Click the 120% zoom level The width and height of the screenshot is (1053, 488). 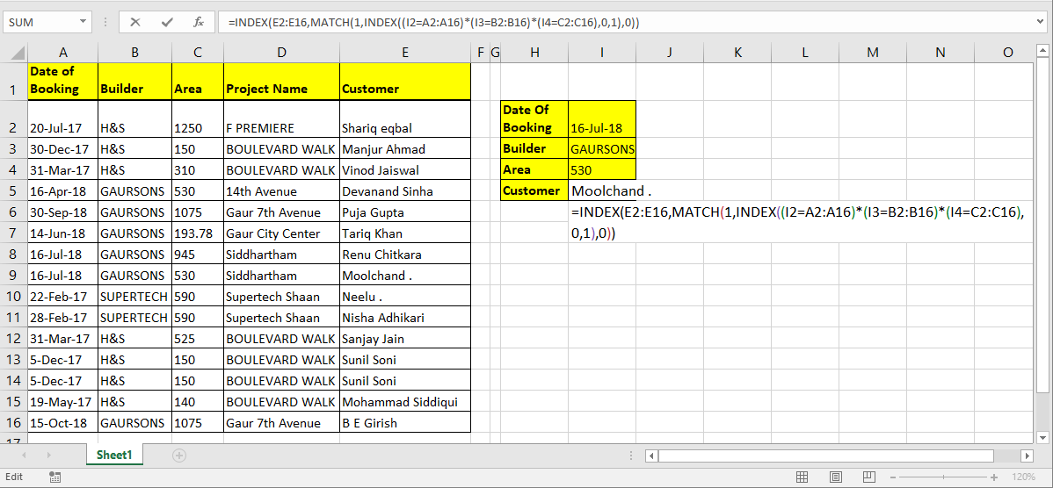tap(1023, 477)
